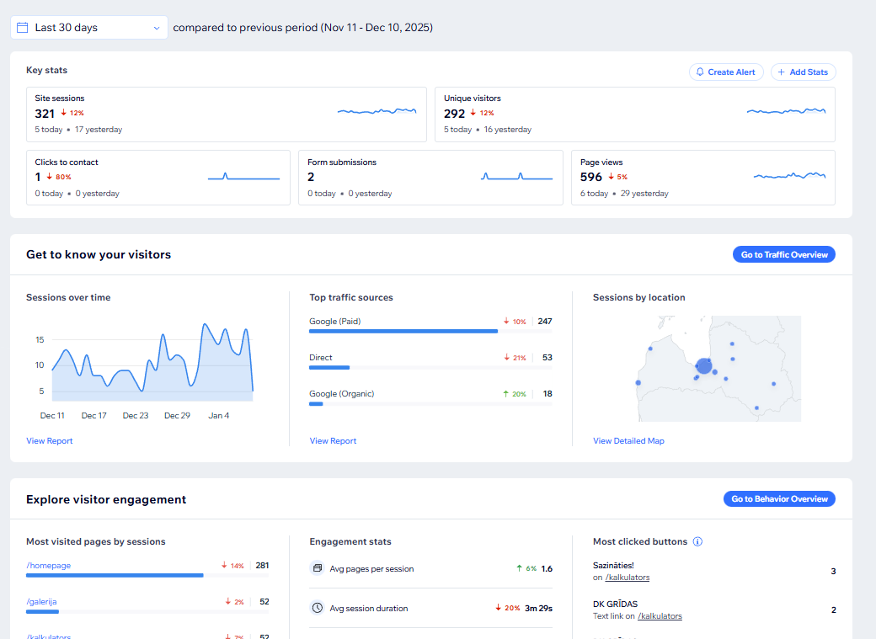
Task: Click Go to Traffic Overview button
Action: pos(784,254)
